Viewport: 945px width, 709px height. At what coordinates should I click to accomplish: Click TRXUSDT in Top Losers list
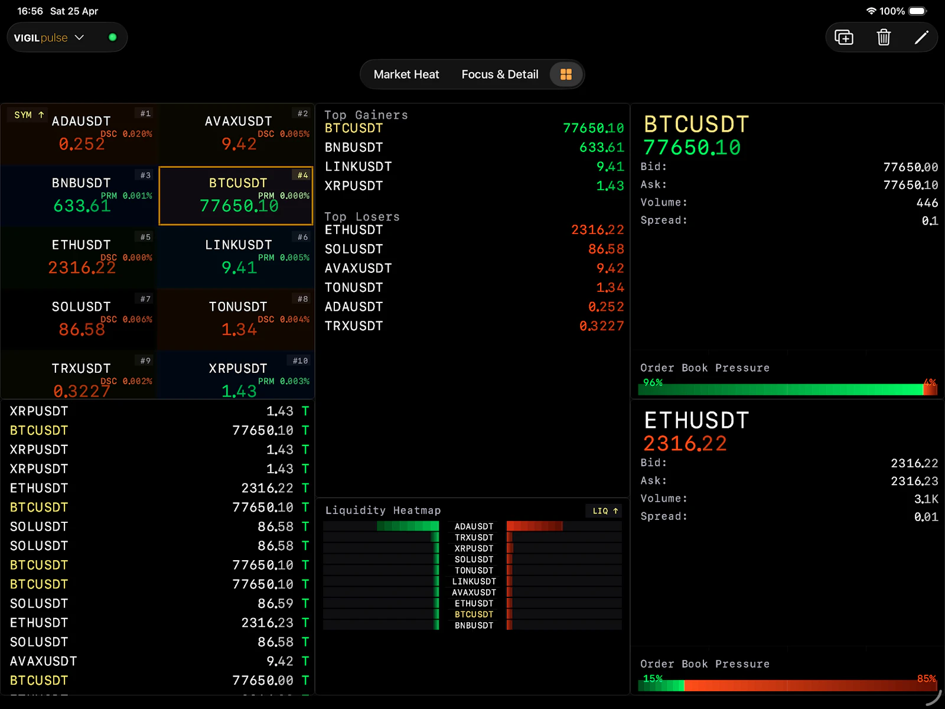click(x=474, y=326)
